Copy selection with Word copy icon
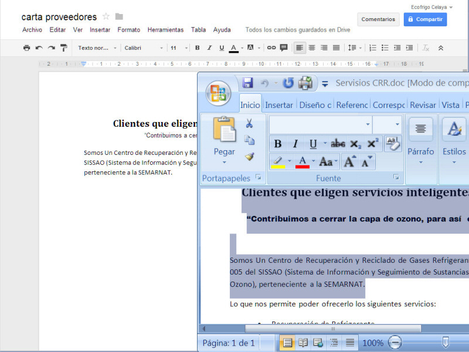Screen dimensions: 469x352 pyautogui.click(x=249, y=140)
